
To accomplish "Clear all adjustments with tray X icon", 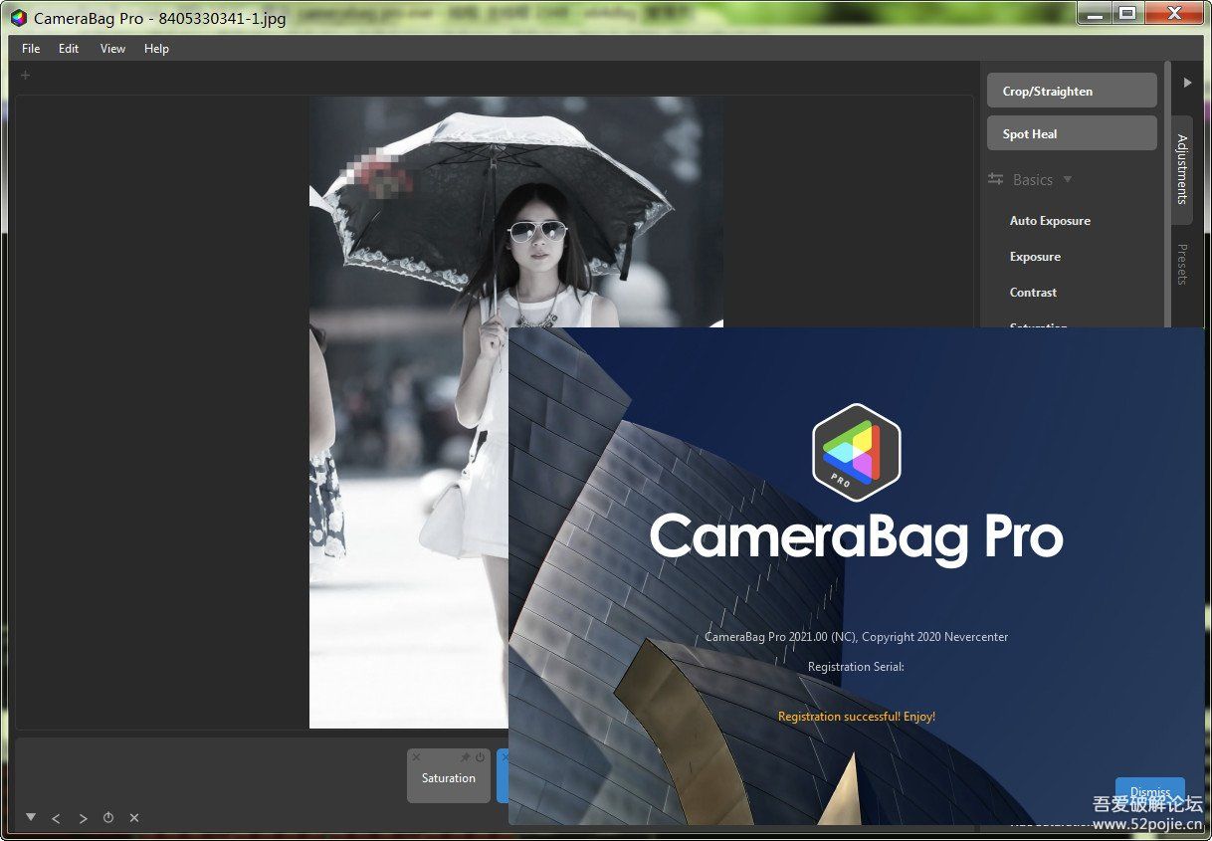I will pyautogui.click(x=134, y=818).
